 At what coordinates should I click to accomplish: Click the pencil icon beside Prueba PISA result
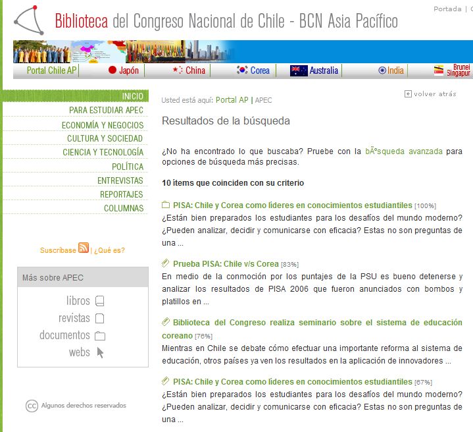165,263
